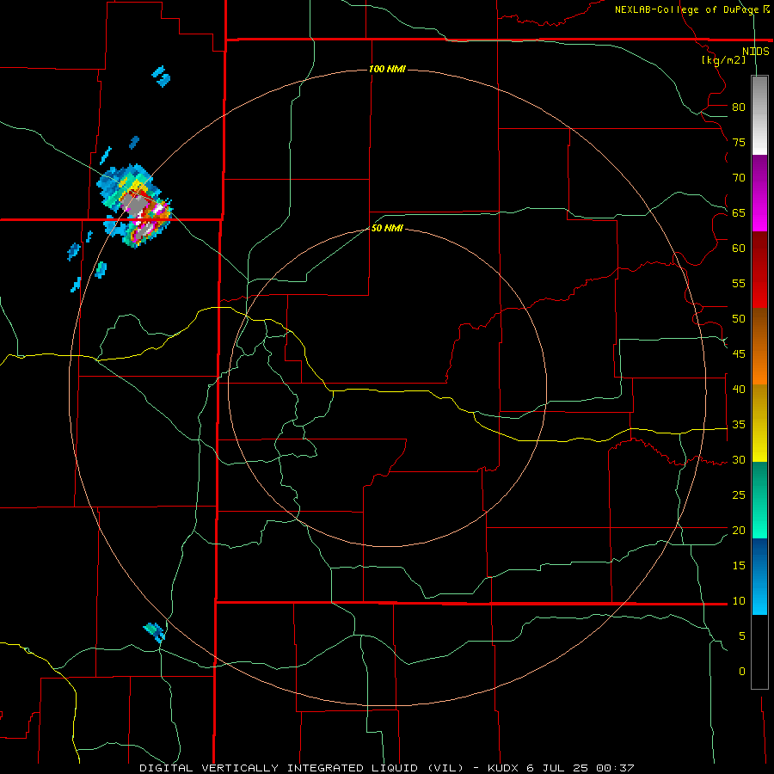Click the 55 value on the color scale
The image size is (774, 774).
[x=739, y=283]
